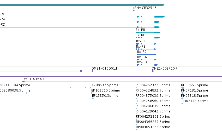Open the RP004524892.5prime EST entry
Image resolution: width=222 pixels, height=131 pixels.
click(x=153, y=90)
